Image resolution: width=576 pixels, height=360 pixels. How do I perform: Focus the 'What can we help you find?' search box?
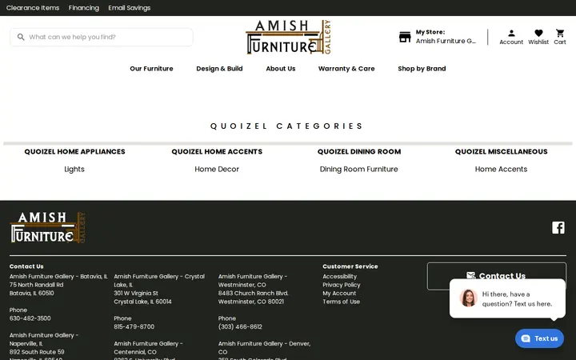(102, 37)
